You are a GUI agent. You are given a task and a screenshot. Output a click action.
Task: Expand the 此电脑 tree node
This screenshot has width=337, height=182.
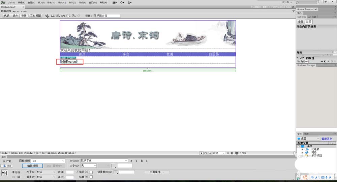302,149
